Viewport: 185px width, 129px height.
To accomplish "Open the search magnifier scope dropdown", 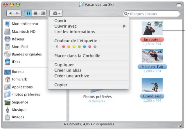I will point(127,14).
